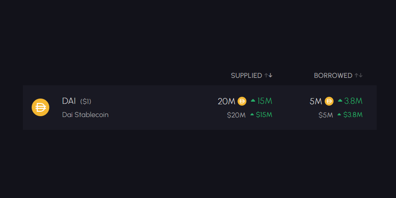Sort by the BORROWED column header
Screen dimensions: 396x198
[x=333, y=76]
